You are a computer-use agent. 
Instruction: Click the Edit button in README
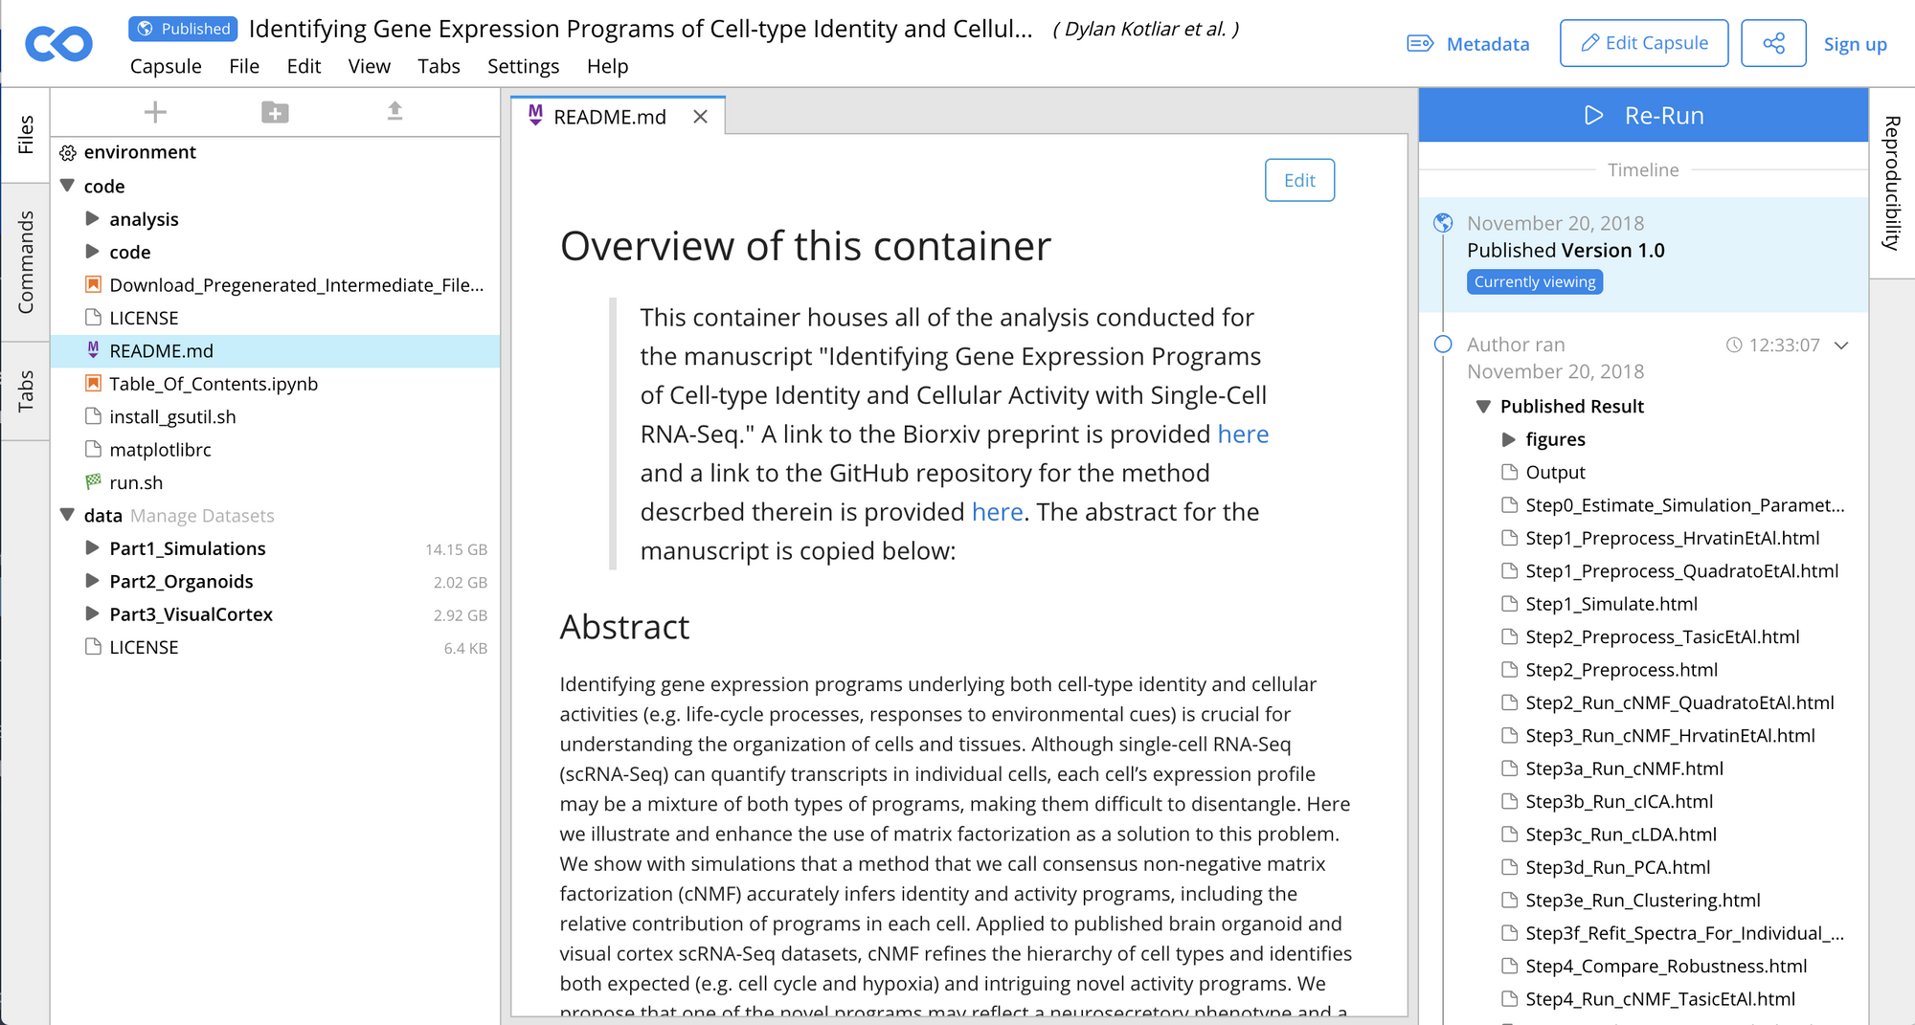(1299, 180)
